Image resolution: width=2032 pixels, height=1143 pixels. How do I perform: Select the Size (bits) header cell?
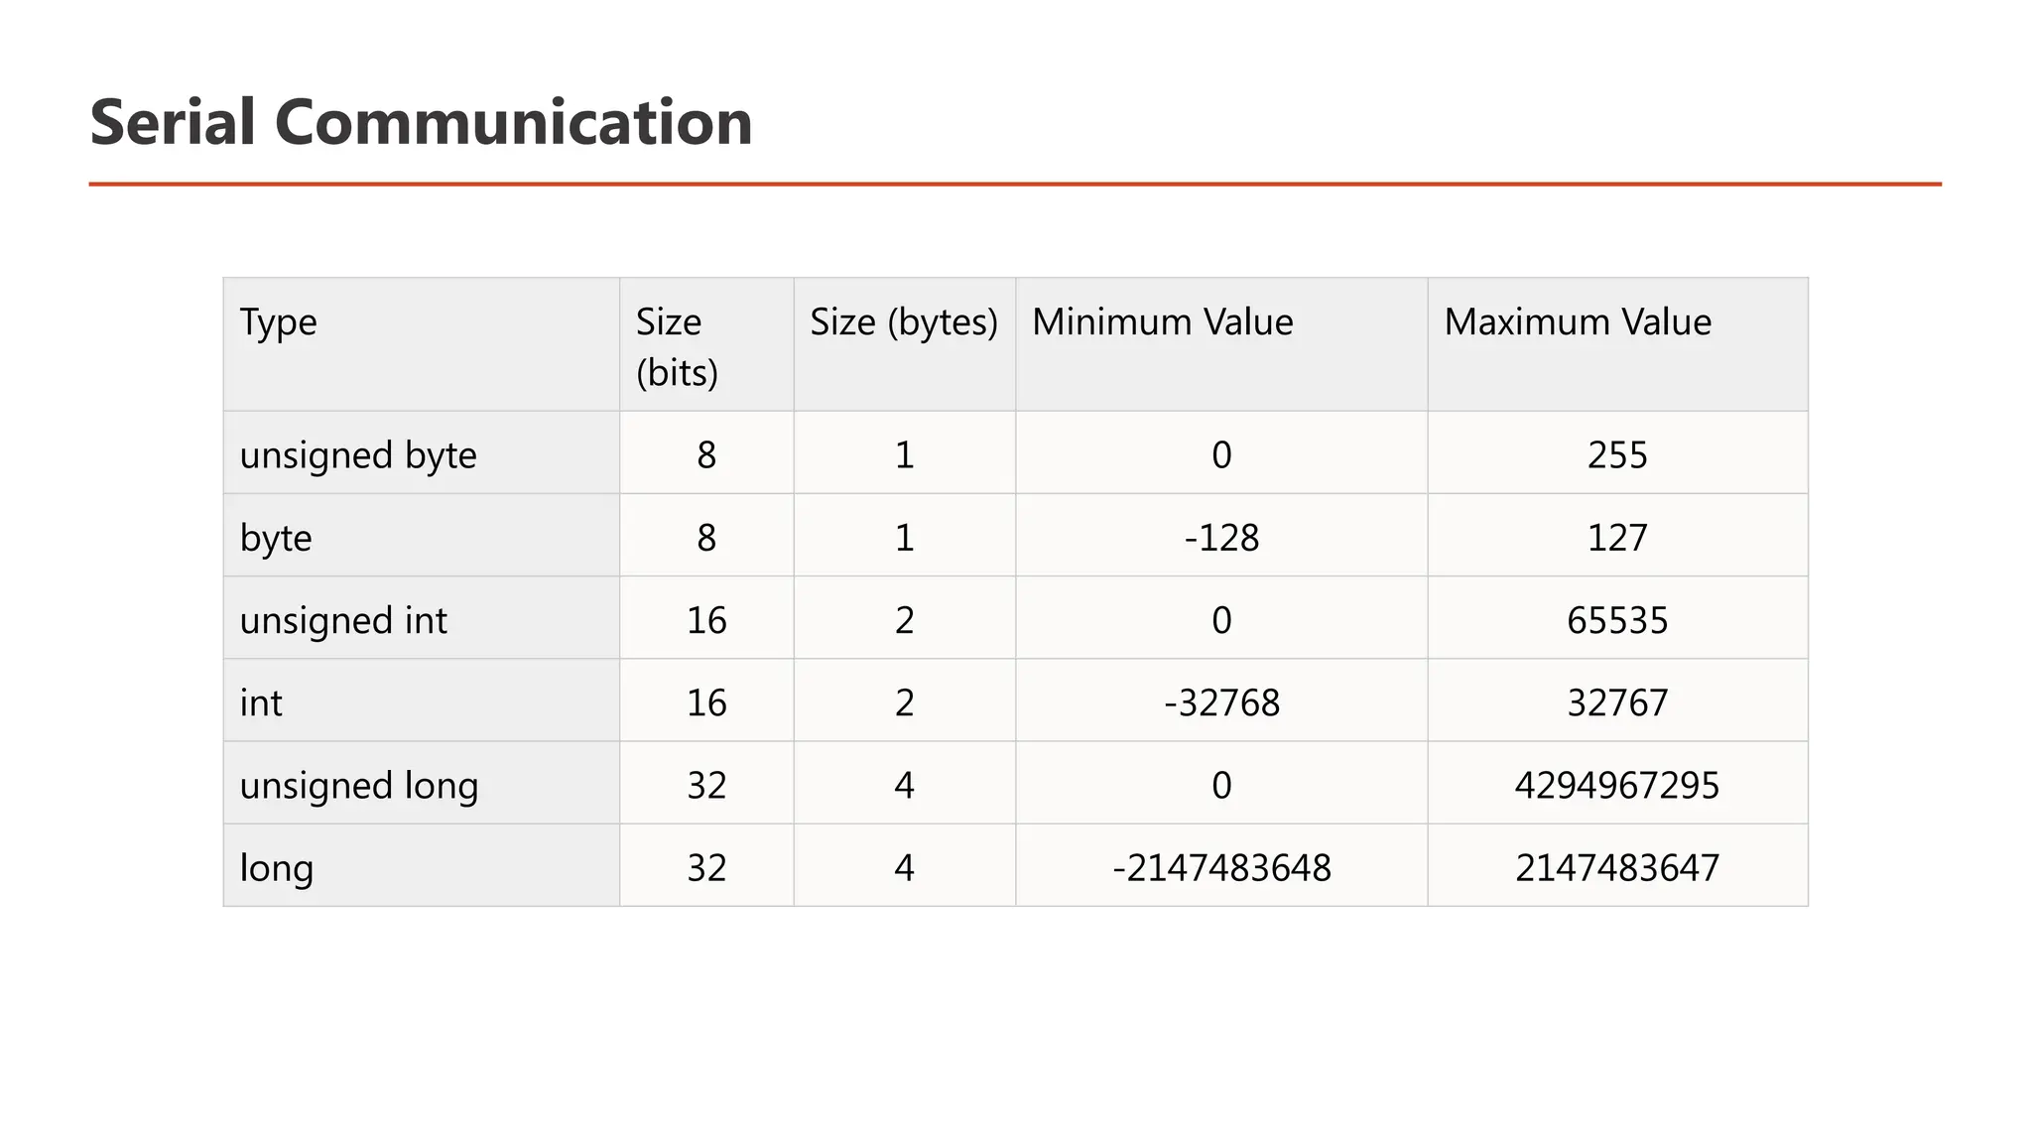click(x=706, y=344)
